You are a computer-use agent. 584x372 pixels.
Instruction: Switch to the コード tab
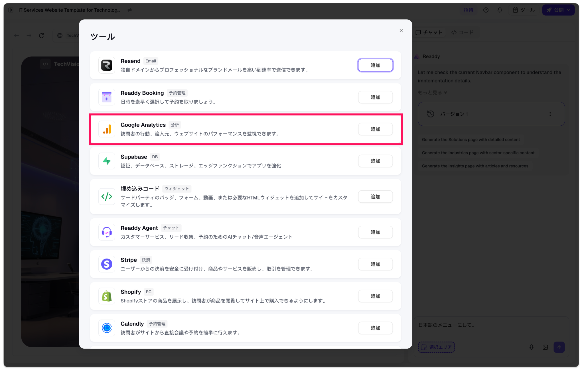462,32
